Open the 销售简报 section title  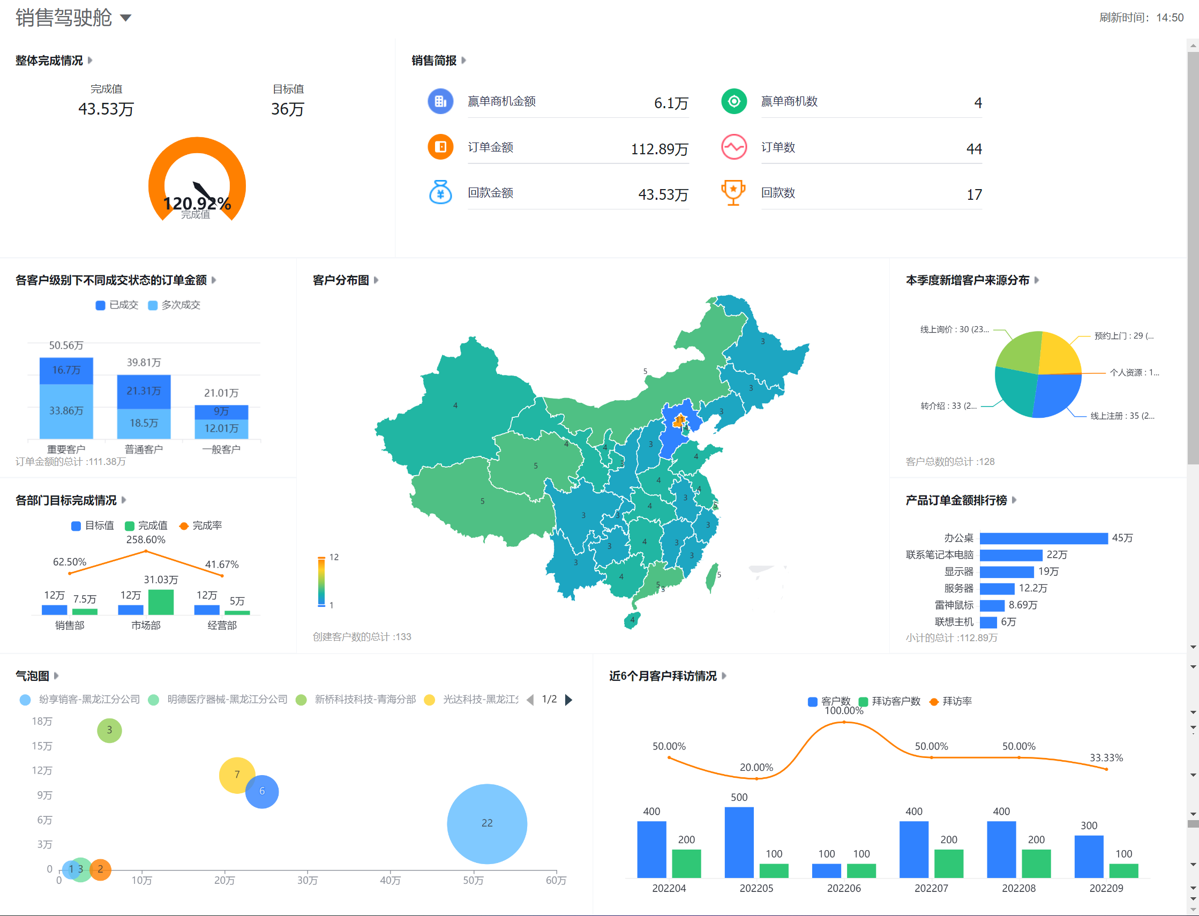(433, 61)
